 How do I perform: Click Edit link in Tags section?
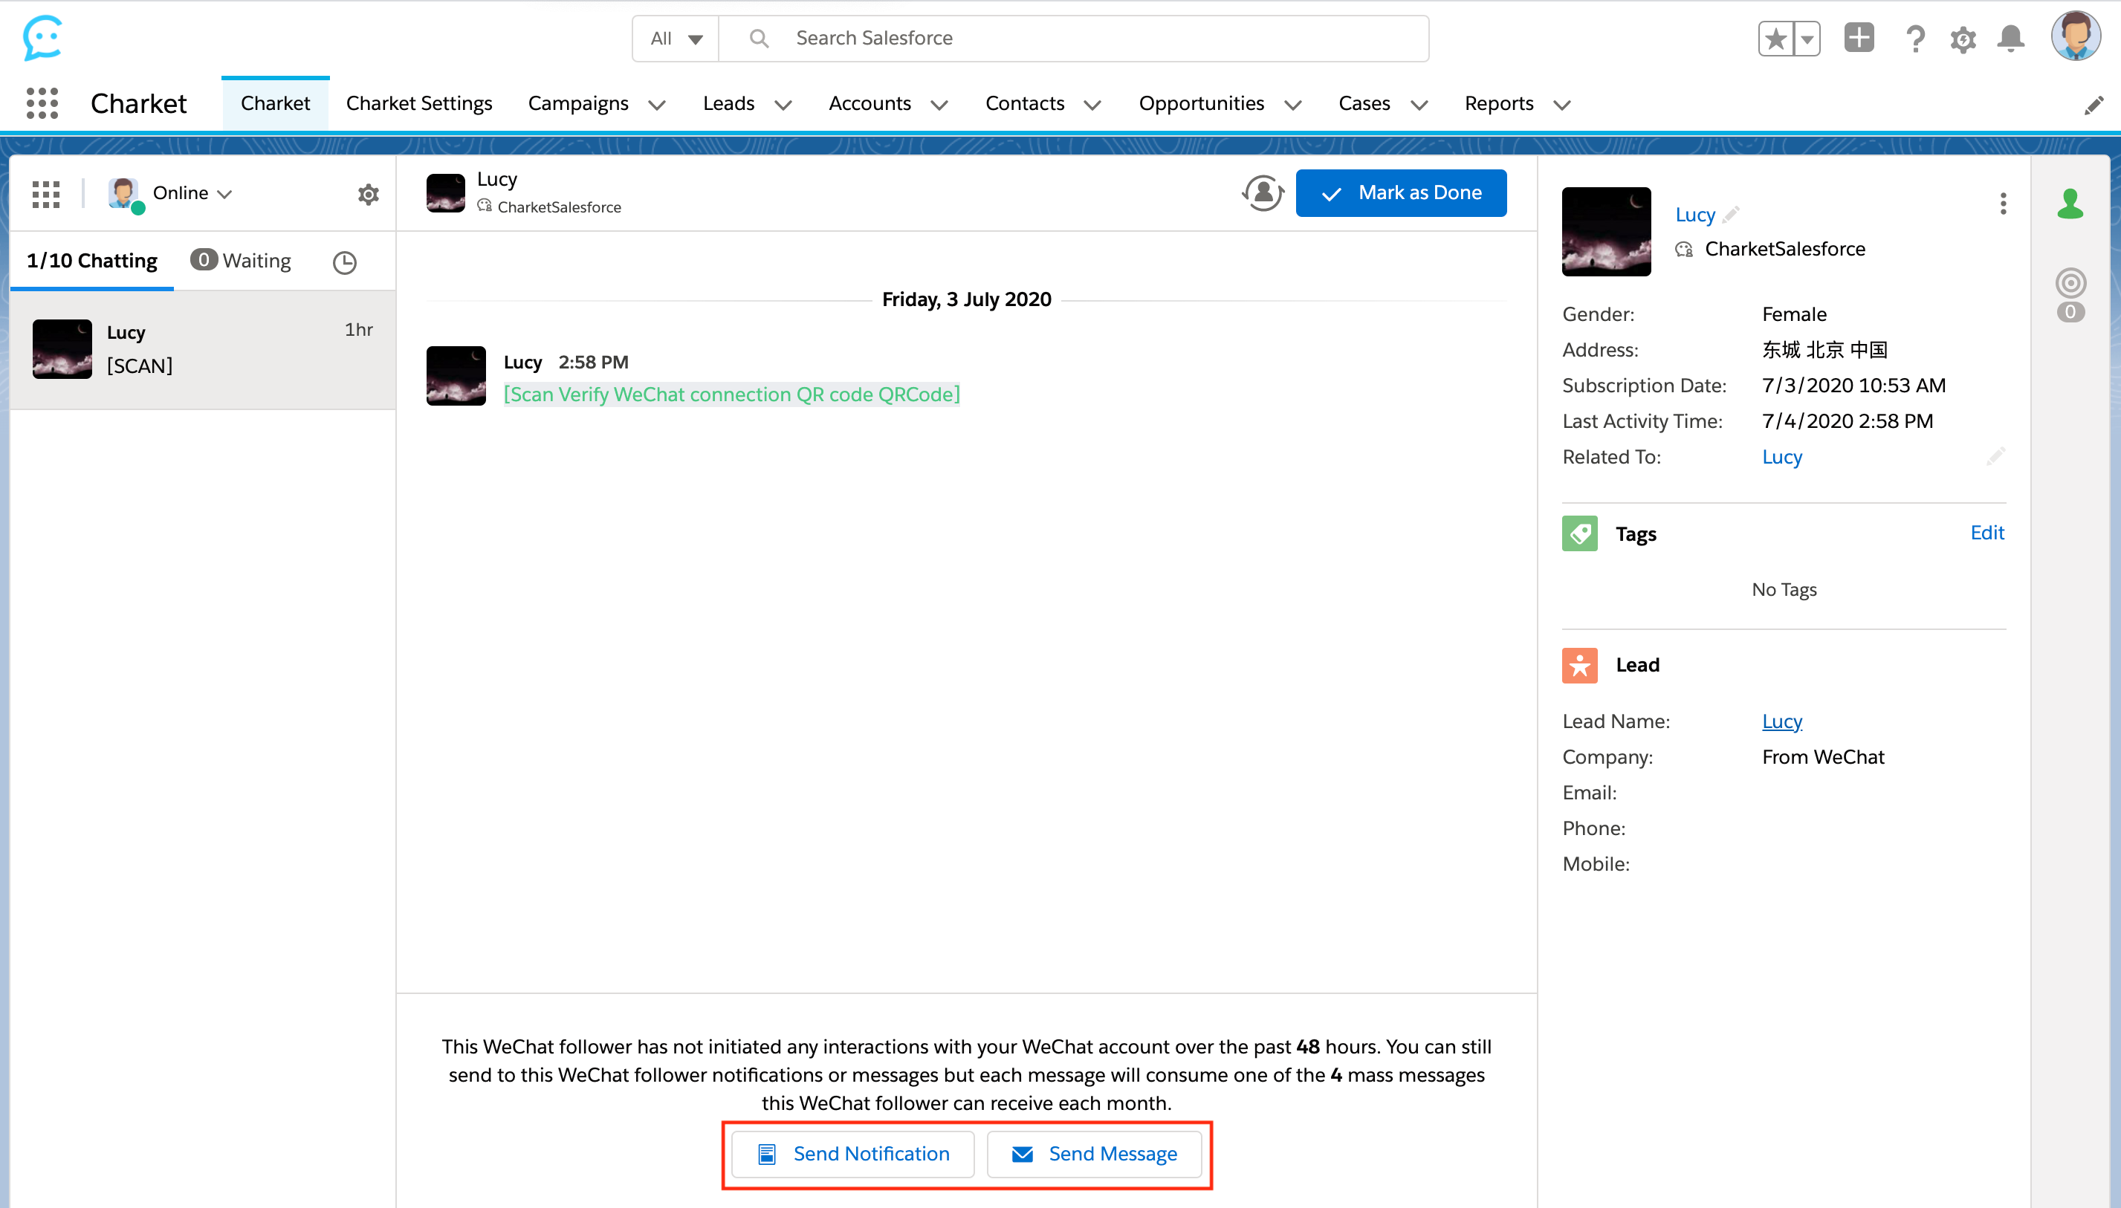click(x=1986, y=533)
